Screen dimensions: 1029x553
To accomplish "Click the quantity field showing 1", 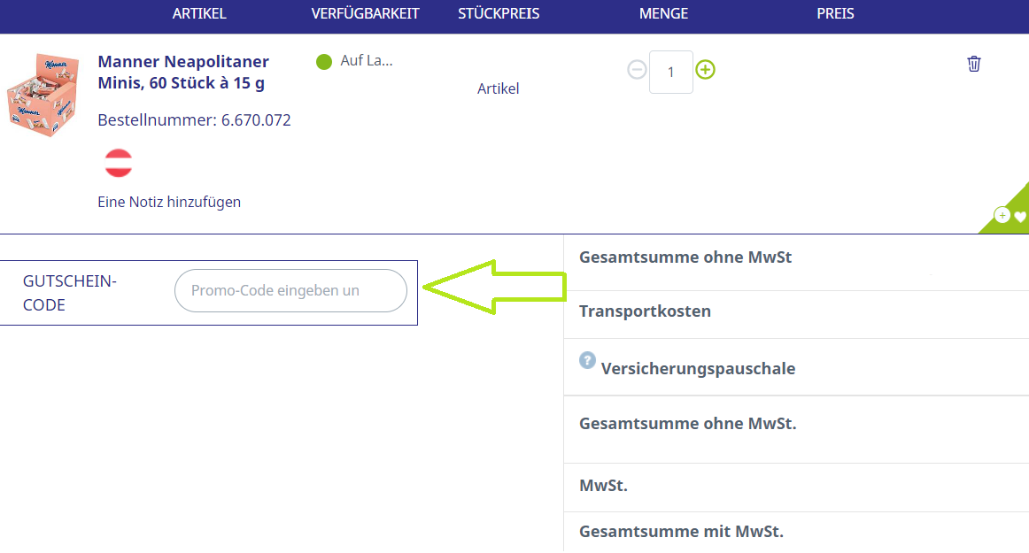I will 670,73.
